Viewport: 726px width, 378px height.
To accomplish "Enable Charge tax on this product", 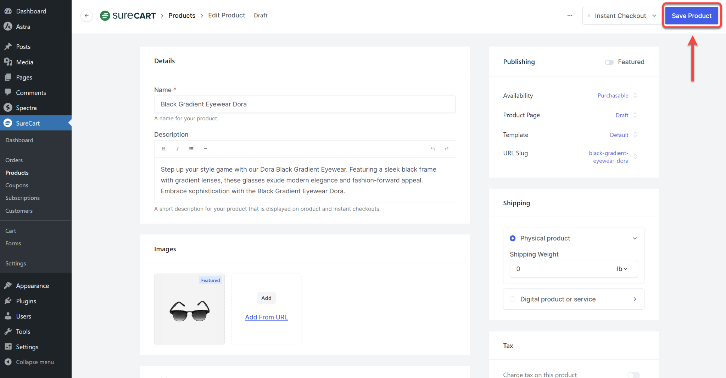I will click(633, 375).
